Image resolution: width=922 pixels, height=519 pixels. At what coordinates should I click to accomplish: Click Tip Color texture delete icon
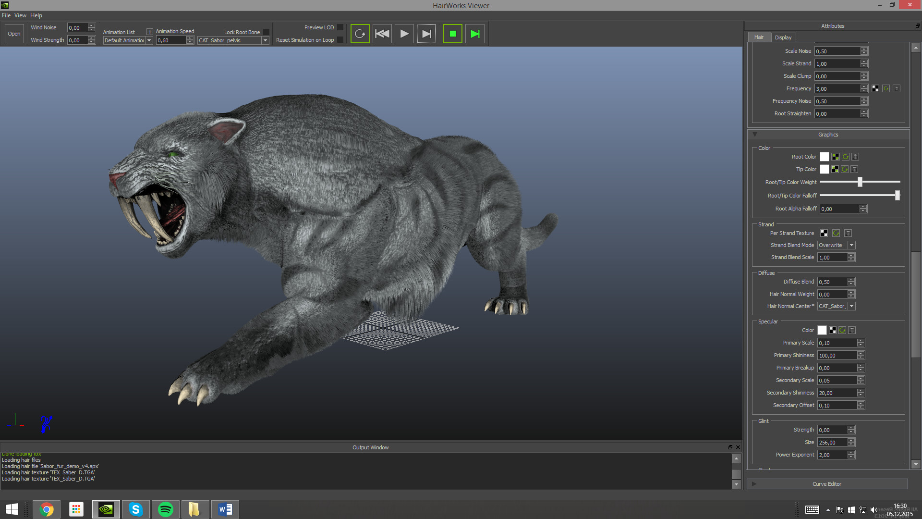coord(855,169)
